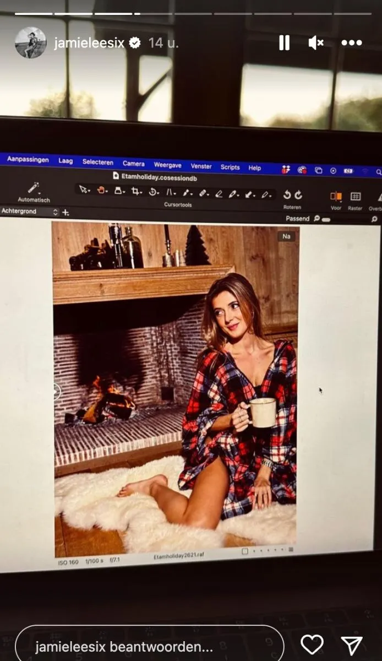
Task: Open the Weergave menu
Action: tap(168, 165)
